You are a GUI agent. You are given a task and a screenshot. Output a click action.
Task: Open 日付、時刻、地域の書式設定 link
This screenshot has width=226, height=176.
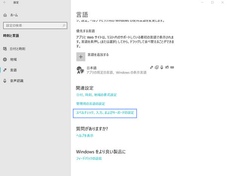pos(96,95)
